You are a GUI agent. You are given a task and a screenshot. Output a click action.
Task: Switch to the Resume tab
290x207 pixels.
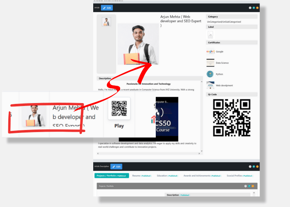click(x=142, y=176)
